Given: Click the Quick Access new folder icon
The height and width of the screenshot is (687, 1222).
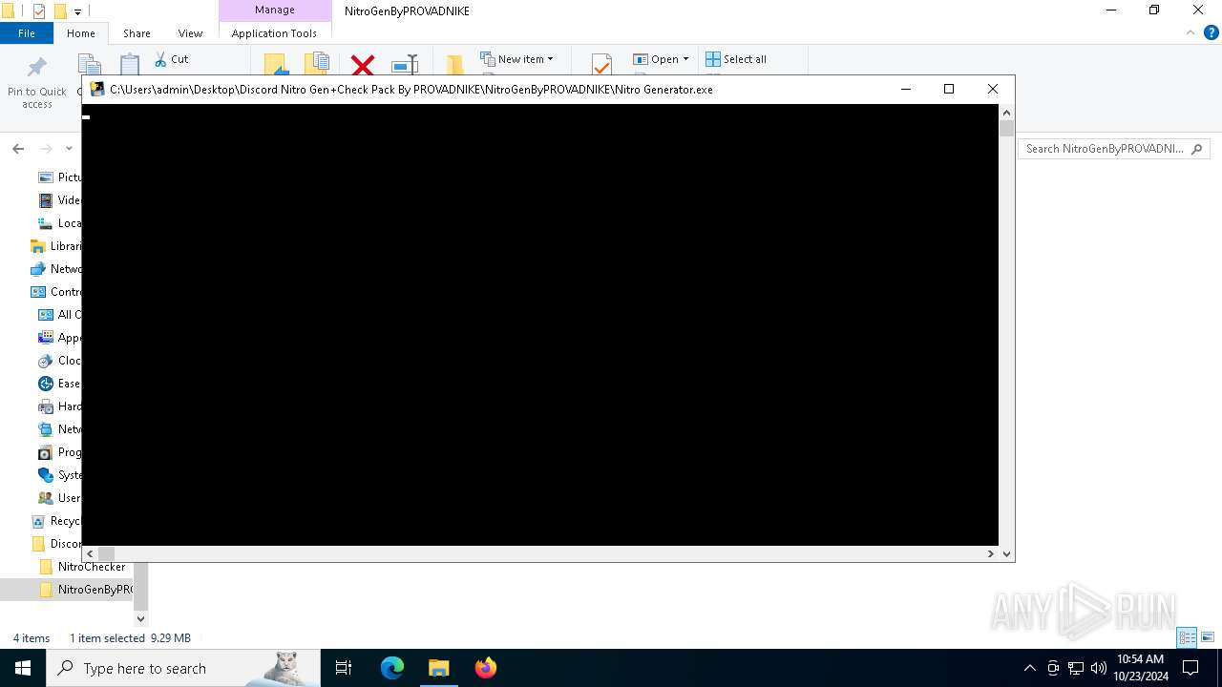Looking at the screenshot, I should 60,11.
